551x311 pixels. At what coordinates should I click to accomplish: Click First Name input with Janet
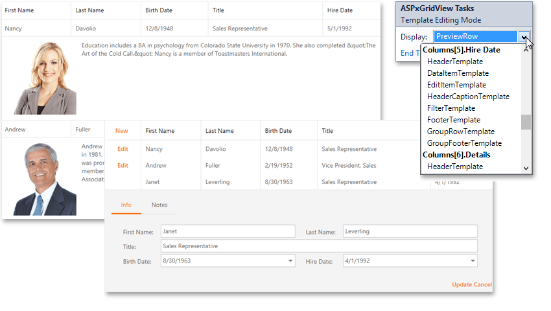coord(228,231)
